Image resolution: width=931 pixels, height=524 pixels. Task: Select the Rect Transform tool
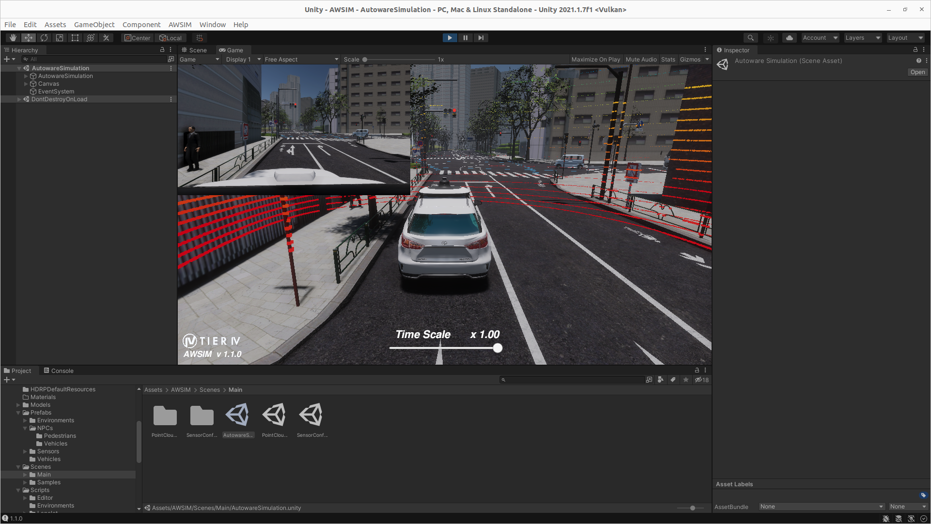(75, 38)
